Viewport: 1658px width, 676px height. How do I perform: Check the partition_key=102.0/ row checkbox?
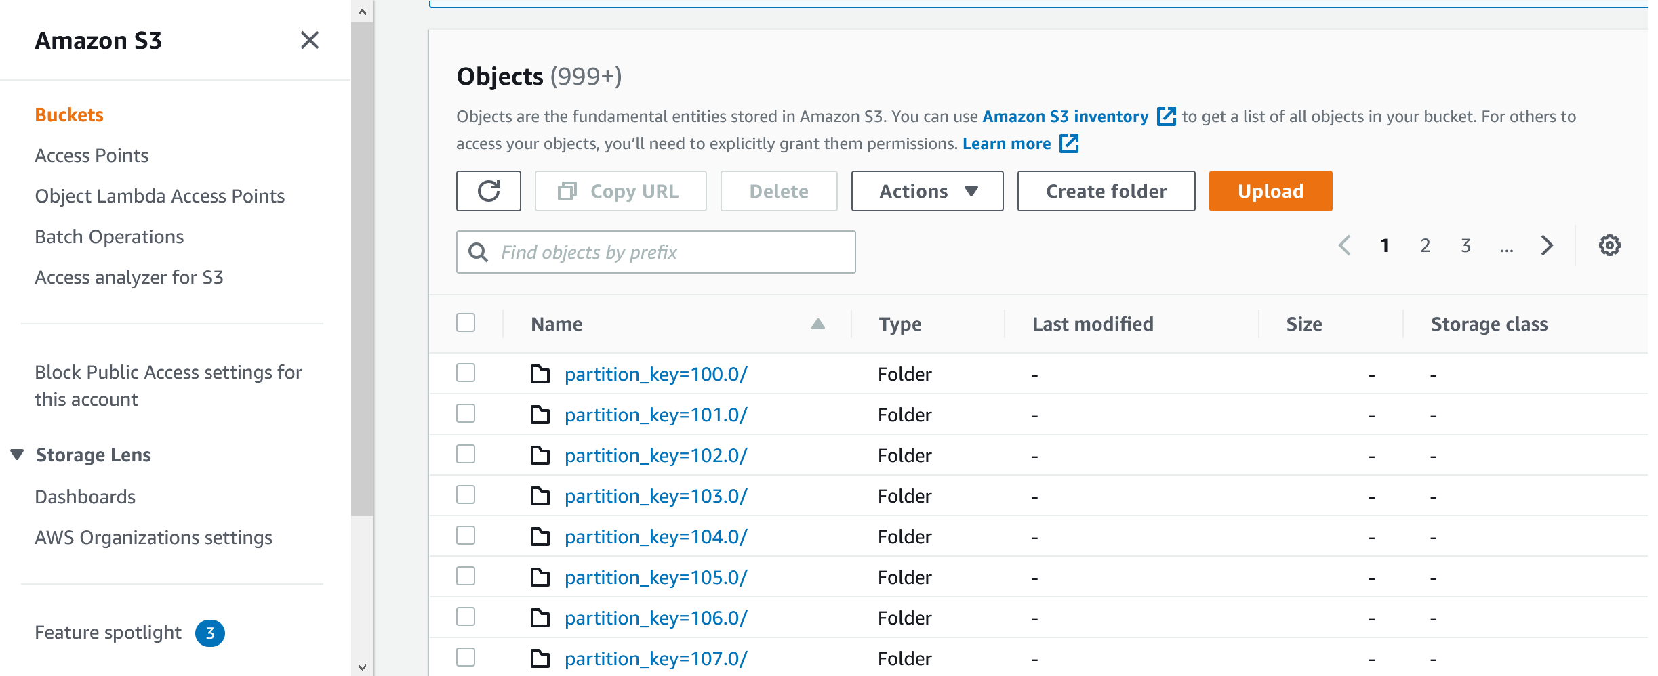point(466,455)
